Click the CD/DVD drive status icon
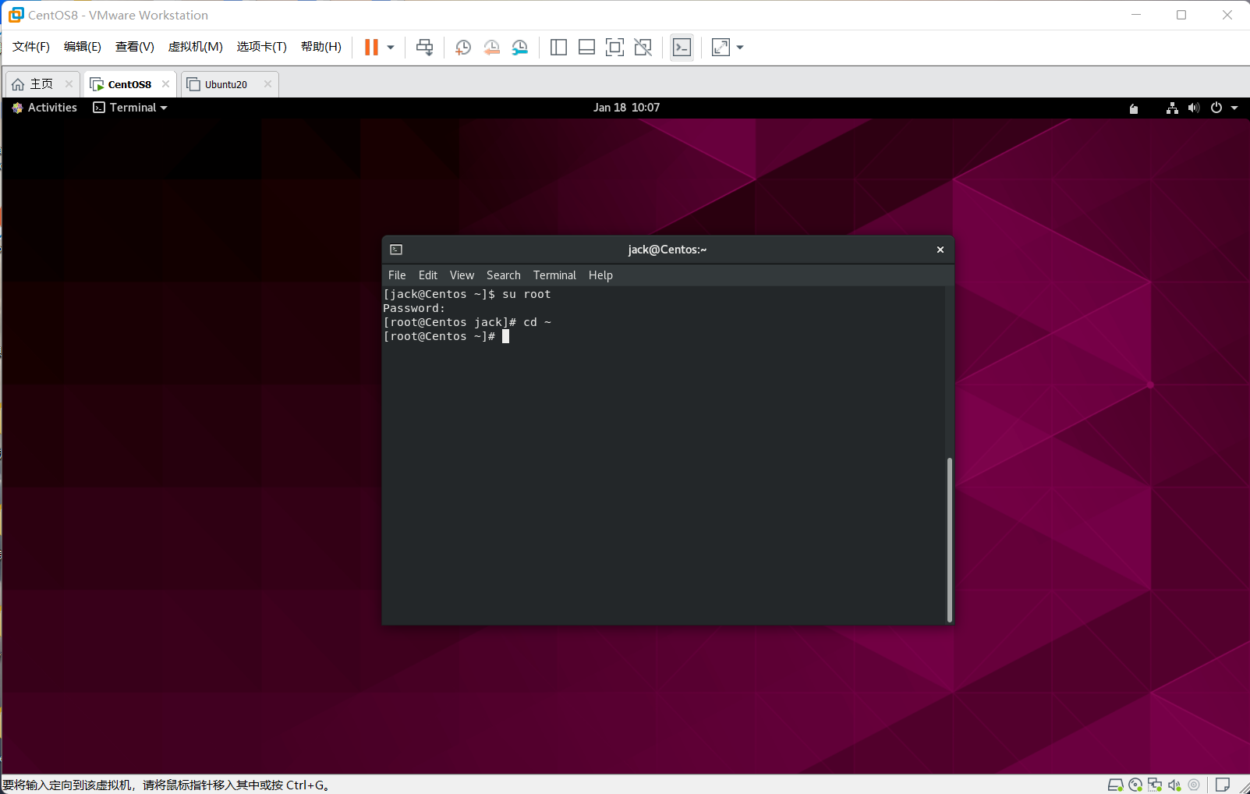Image resolution: width=1250 pixels, height=794 pixels. point(1135,785)
